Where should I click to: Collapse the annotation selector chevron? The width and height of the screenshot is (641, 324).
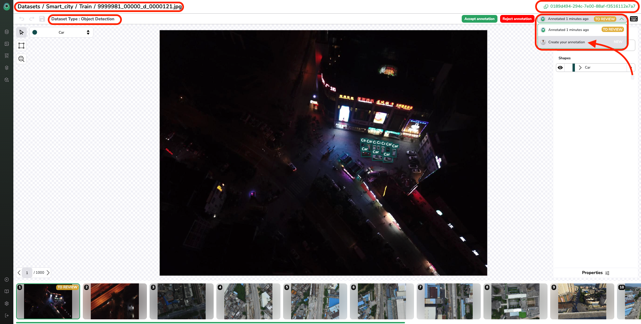point(622,19)
